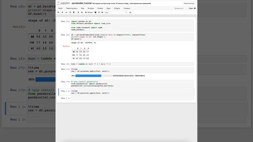
Task: Select the import pandas code cell
Action: [x=132, y=25]
